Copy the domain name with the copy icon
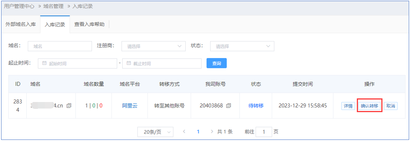The image size is (411, 141). coord(69,106)
